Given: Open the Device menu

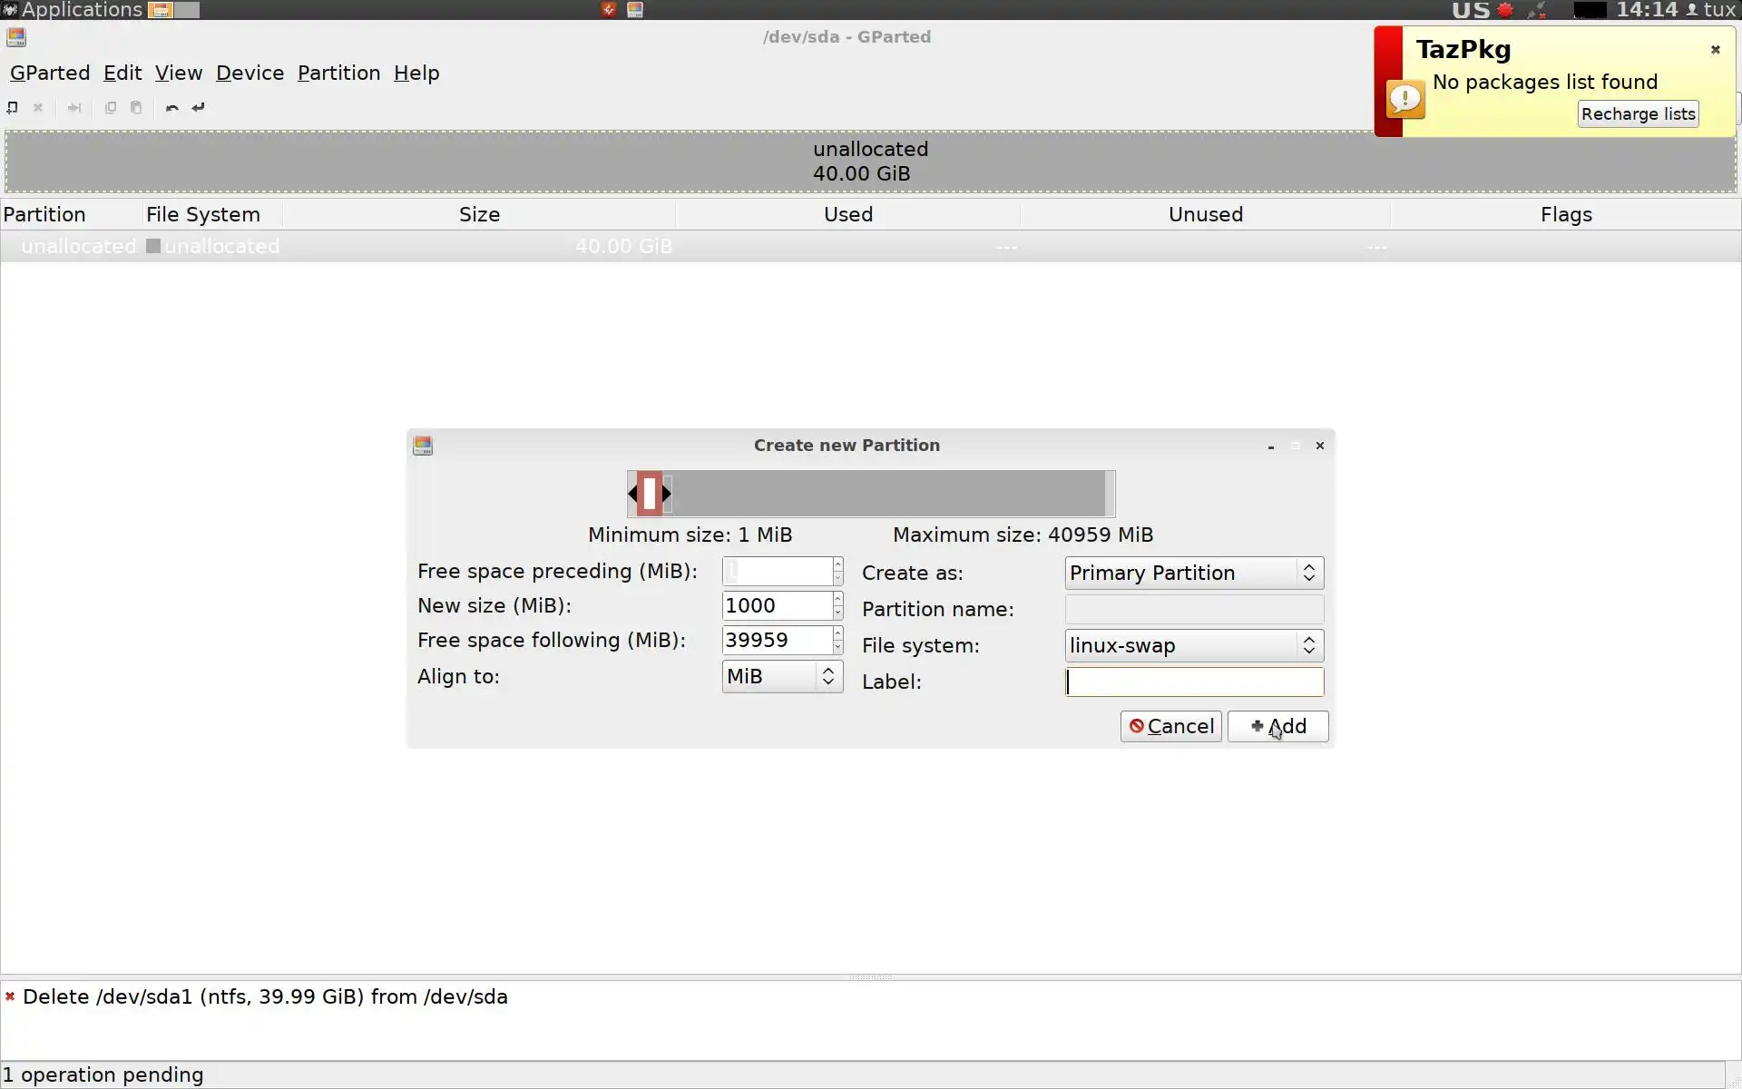Looking at the screenshot, I should coord(250,73).
